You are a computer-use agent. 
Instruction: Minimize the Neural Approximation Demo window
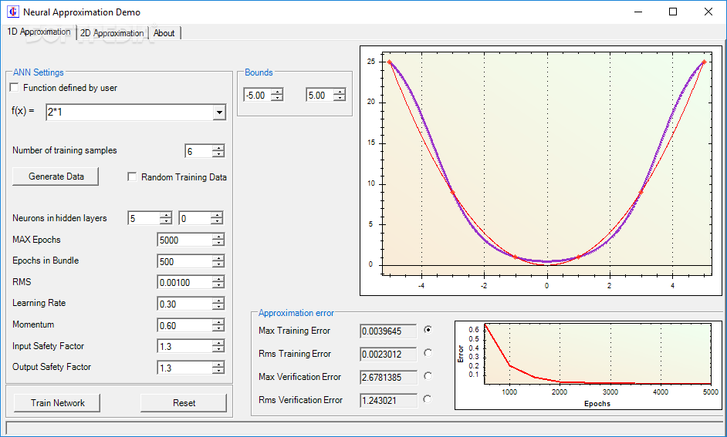point(638,12)
